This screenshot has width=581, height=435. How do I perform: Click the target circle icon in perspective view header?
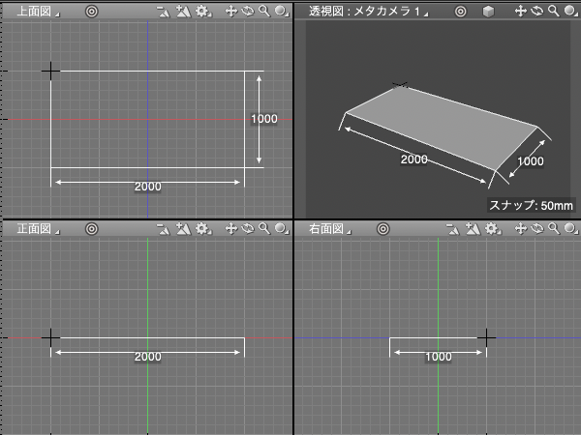coord(461,12)
